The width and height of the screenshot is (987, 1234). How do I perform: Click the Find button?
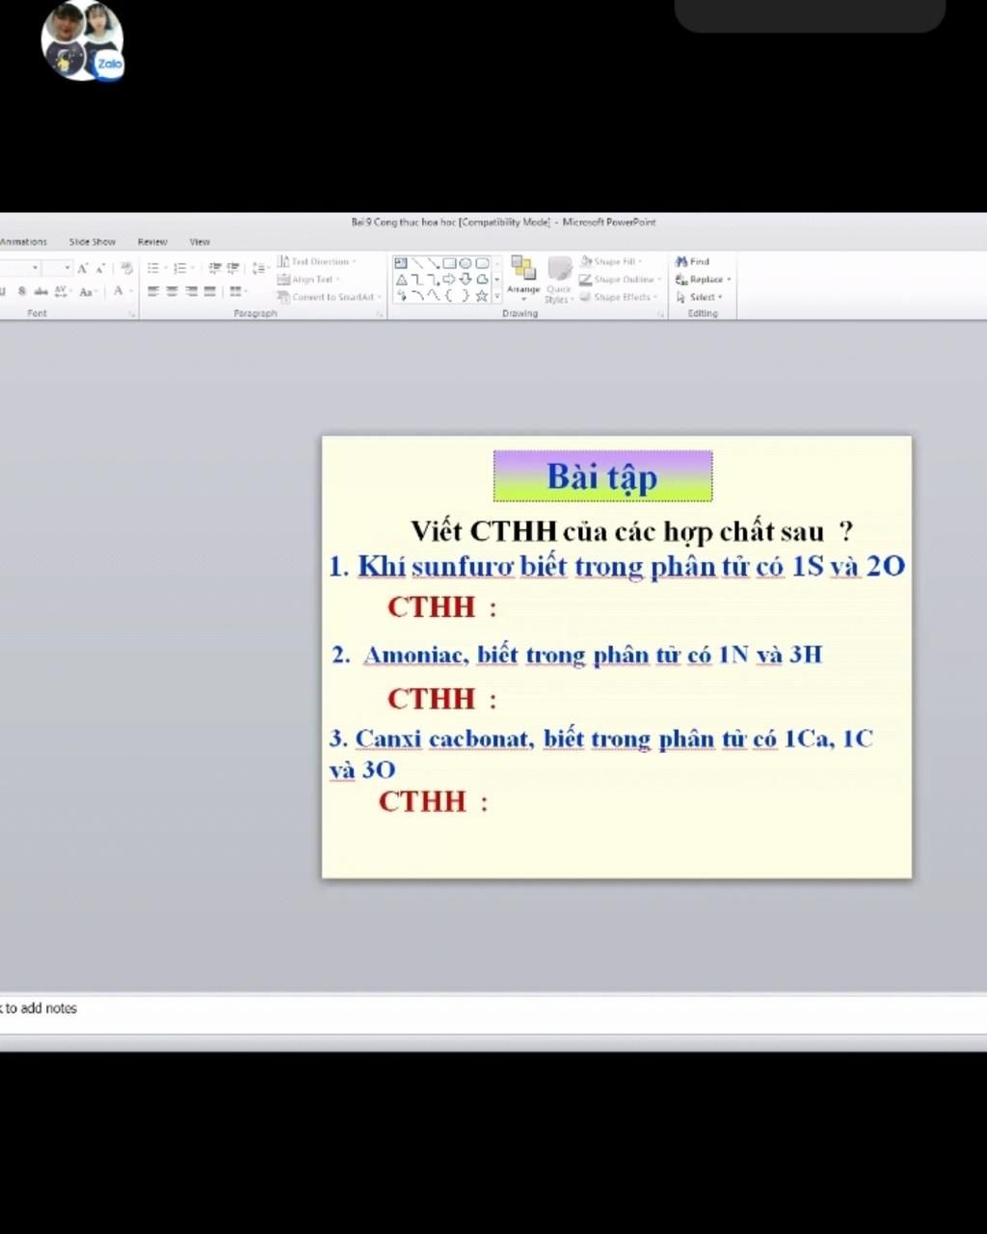point(693,261)
